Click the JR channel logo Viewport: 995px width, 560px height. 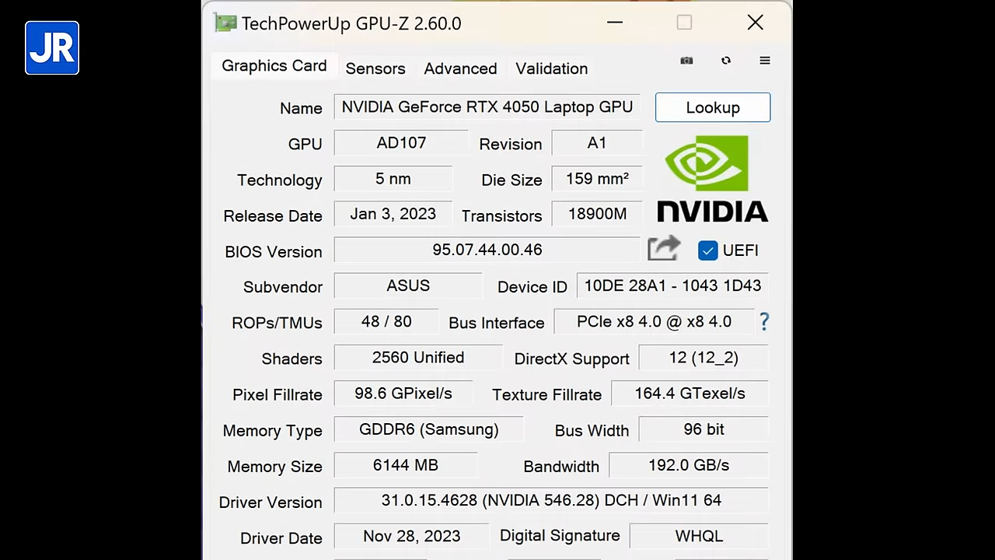(x=52, y=48)
